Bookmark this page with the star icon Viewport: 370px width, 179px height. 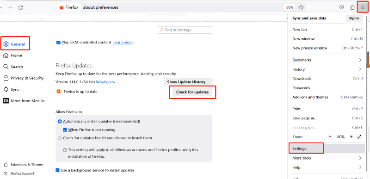301,7
